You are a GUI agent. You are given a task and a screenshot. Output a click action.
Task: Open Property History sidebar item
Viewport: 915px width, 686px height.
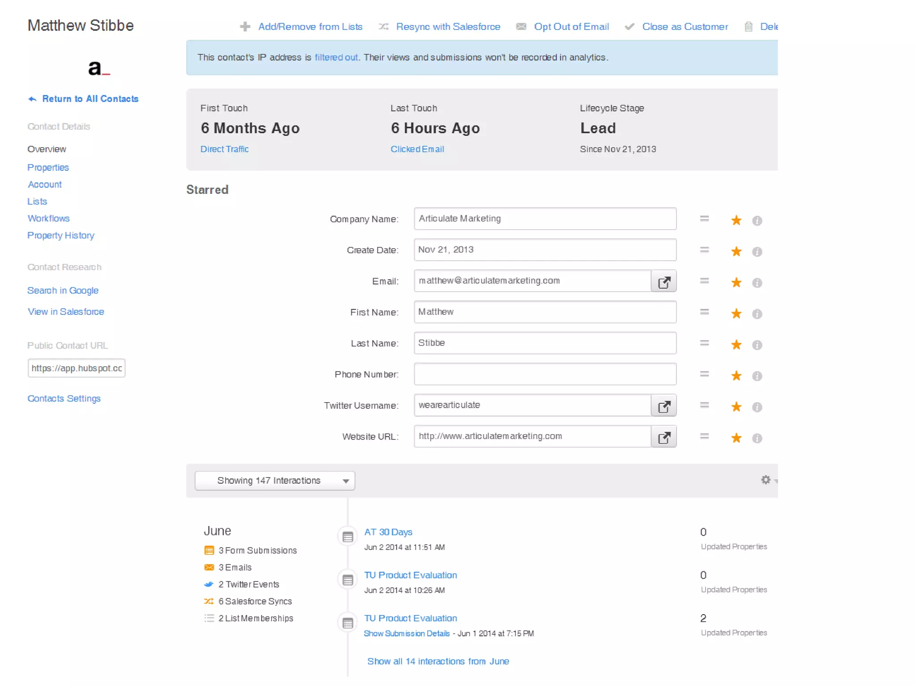(x=61, y=235)
